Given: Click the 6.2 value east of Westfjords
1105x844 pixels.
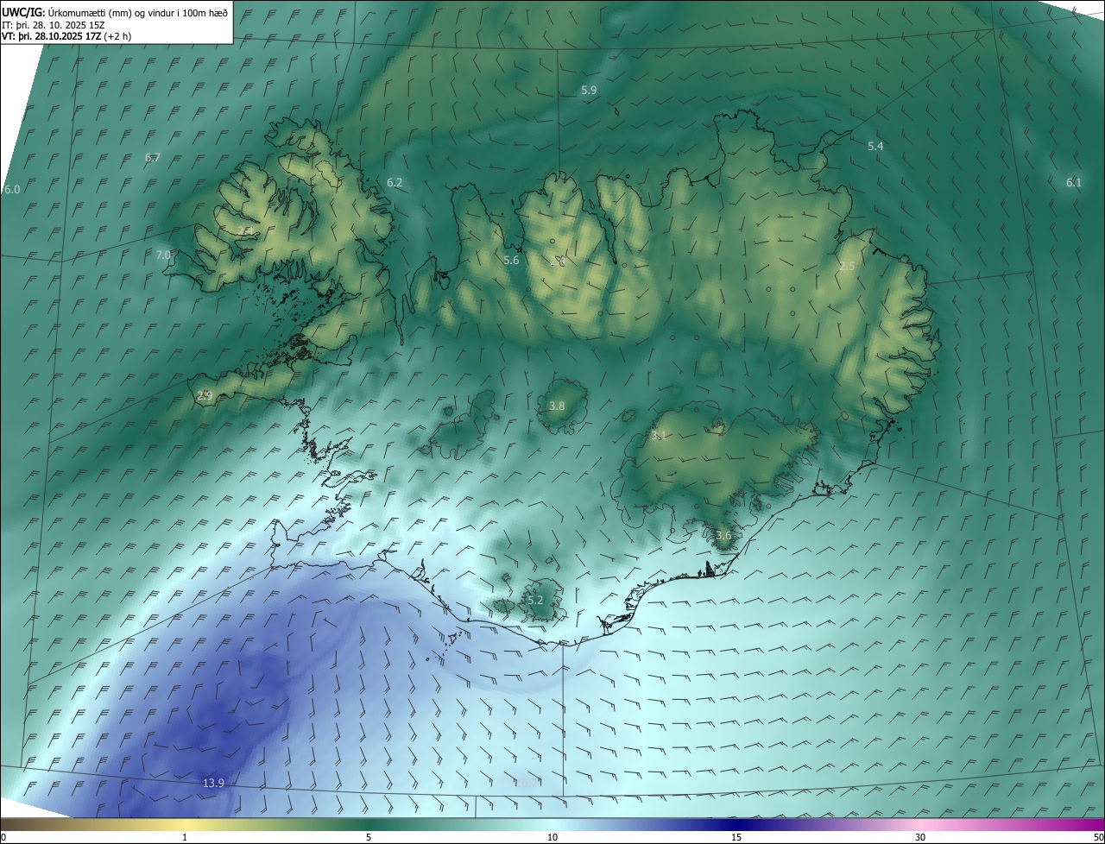Looking at the screenshot, I should (395, 183).
